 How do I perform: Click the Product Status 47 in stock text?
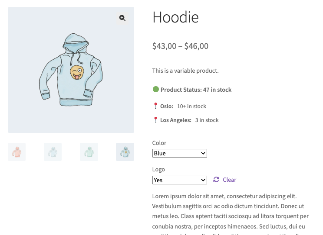[x=196, y=90]
